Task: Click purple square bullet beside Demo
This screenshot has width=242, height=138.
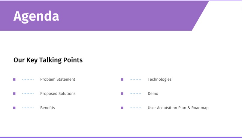Action: (122, 93)
